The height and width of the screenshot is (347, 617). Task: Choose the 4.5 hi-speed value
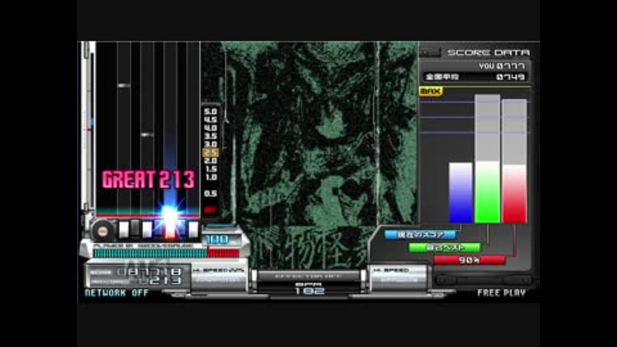211,120
